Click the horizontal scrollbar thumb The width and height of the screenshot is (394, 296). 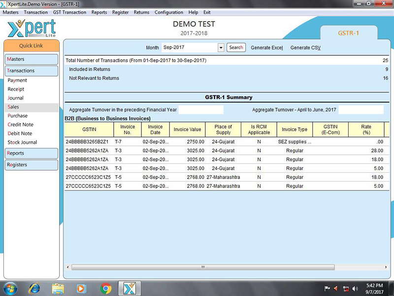pyautogui.click(x=203, y=267)
